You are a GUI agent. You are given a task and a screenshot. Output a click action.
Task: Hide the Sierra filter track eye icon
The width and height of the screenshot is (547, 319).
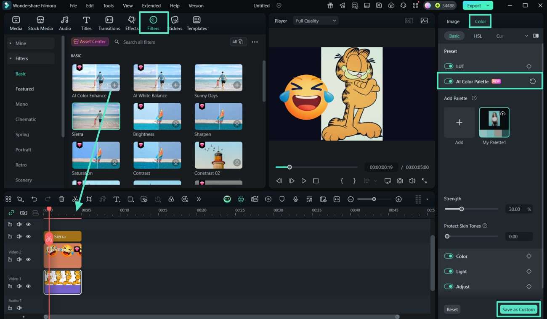28,236
